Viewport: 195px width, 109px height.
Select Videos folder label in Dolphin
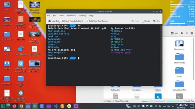(158, 90)
